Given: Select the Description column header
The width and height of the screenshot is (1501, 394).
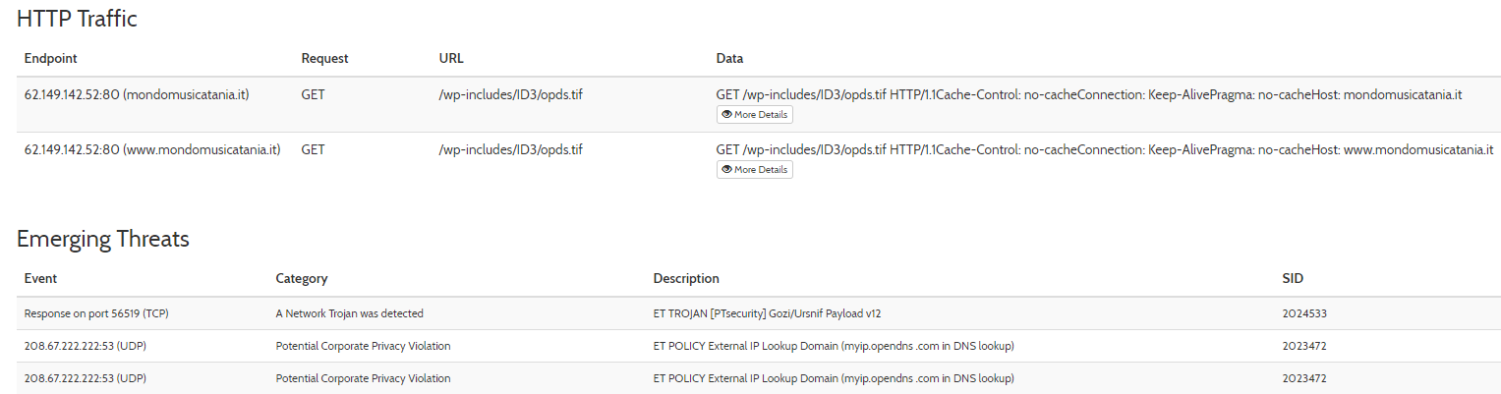Looking at the screenshot, I should [686, 279].
